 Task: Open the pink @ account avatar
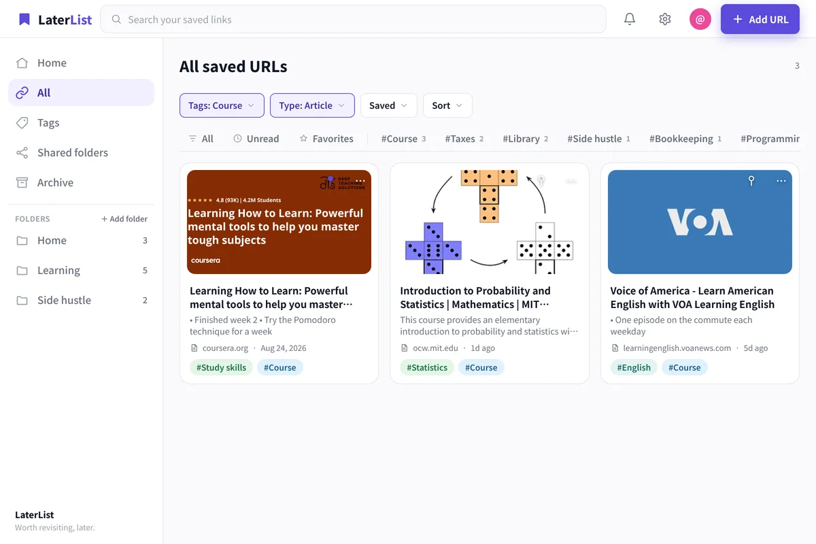pyautogui.click(x=700, y=19)
